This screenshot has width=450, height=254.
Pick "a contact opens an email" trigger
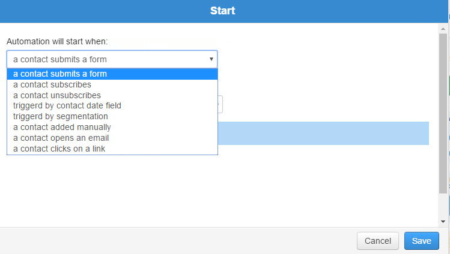pyautogui.click(x=112, y=138)
